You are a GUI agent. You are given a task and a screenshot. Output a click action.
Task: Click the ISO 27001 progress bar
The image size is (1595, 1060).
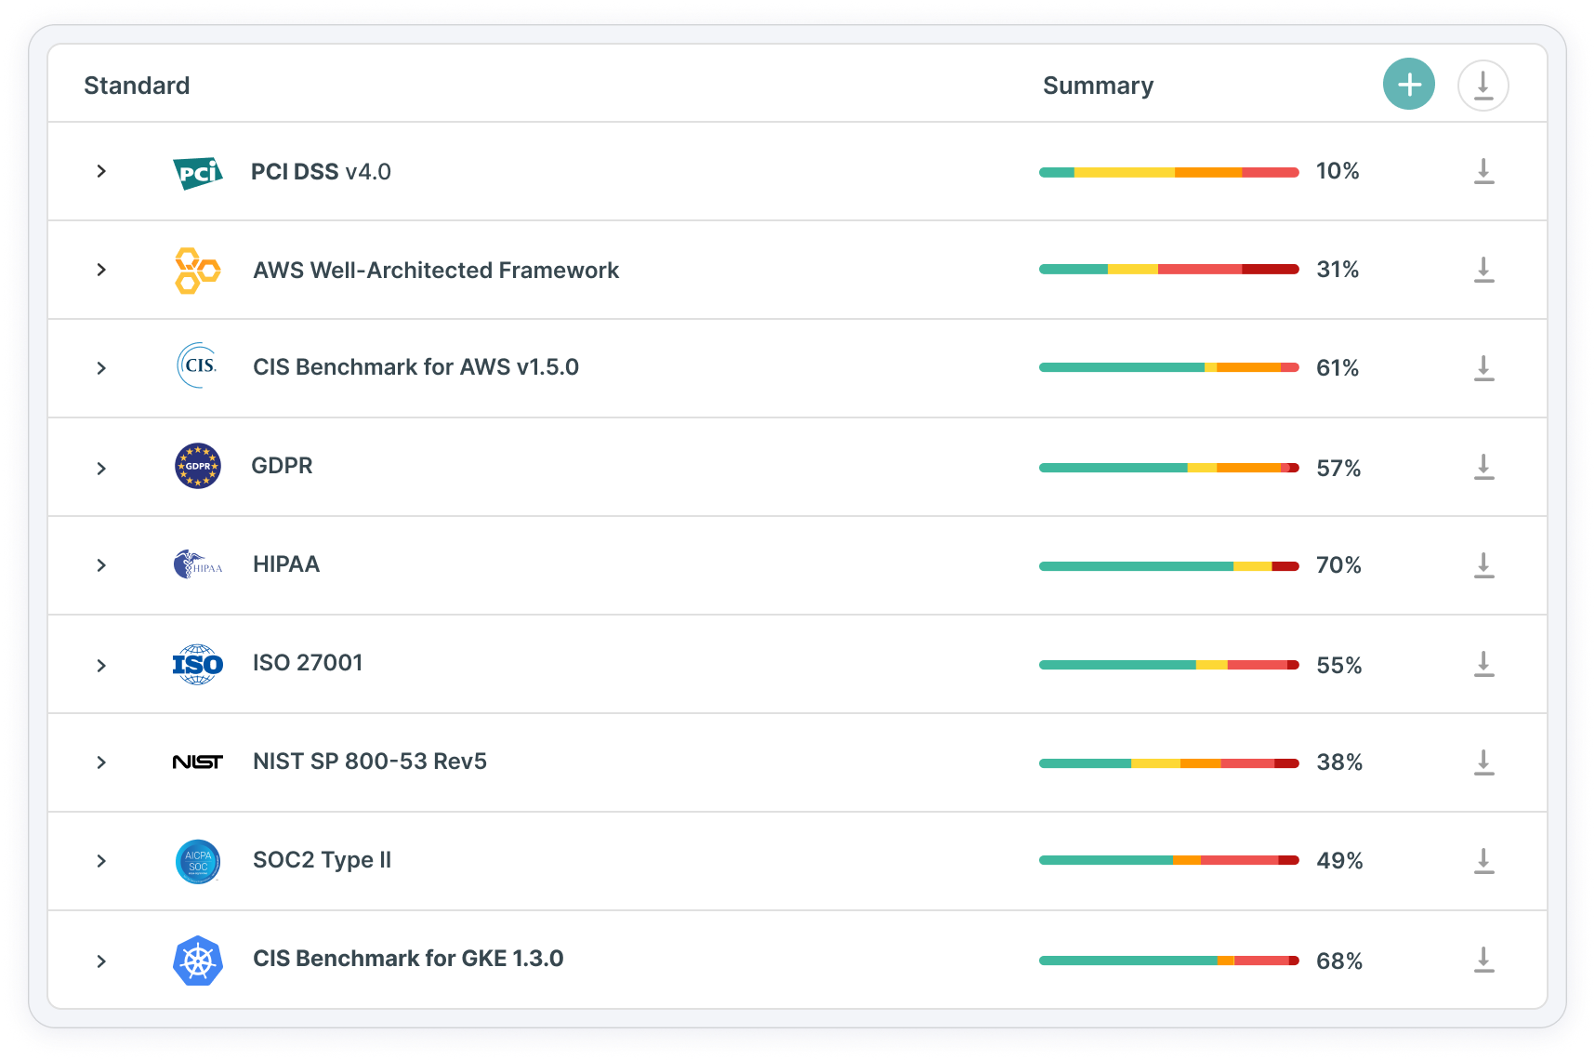[1168, 663]
